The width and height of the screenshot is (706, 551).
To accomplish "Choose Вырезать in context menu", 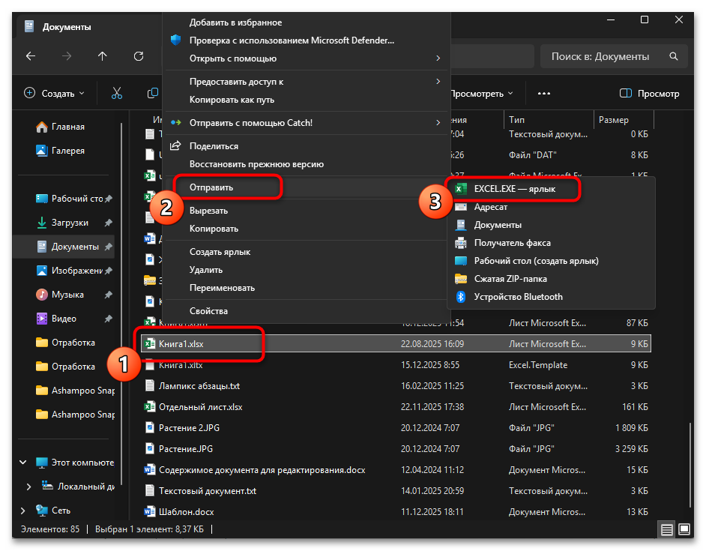I will tap(307, 211).
